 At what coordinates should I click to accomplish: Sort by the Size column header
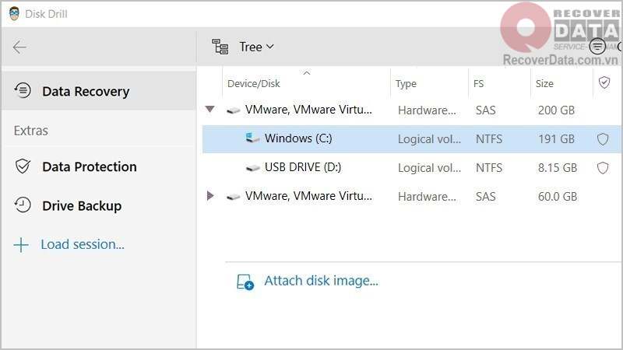pyautogui.click(x=544, y=83)
